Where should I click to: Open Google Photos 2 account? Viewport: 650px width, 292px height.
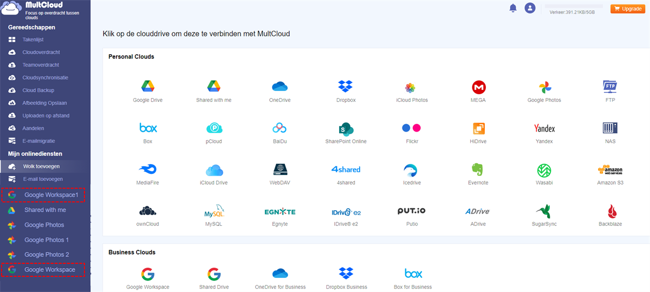45,255
